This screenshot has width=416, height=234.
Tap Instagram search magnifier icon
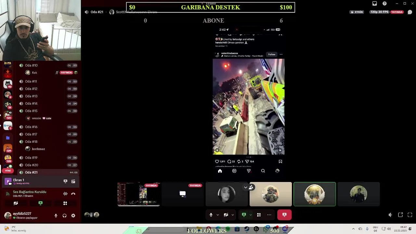tap(263, 171)
